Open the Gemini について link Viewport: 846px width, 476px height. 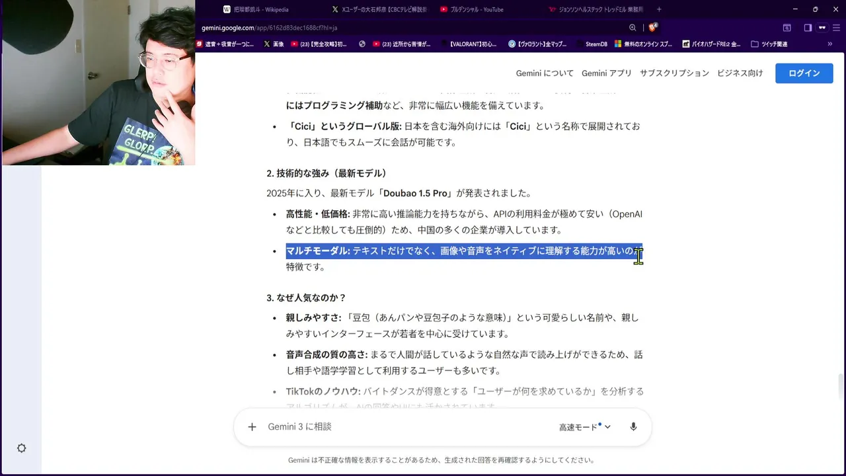tap(545, 73)
